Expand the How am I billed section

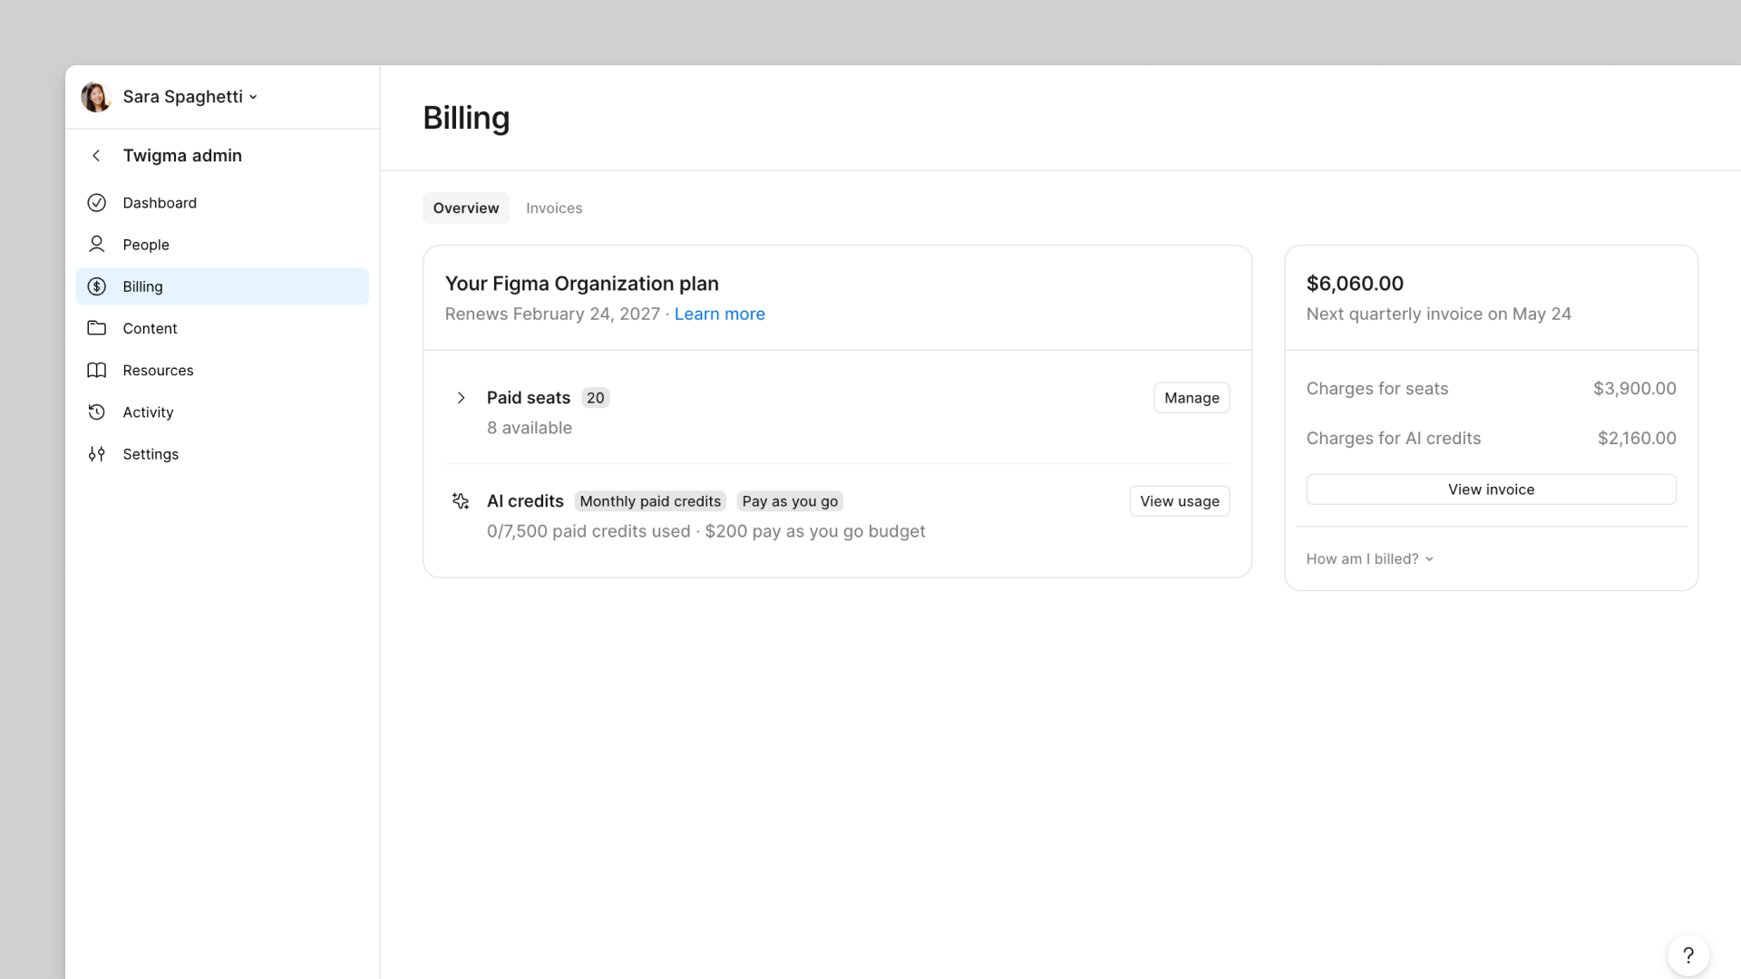click(1369, 558)
